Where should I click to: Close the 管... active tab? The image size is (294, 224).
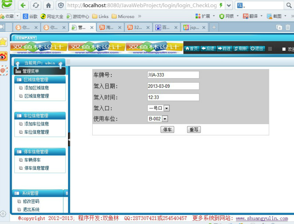pos(92,28)
